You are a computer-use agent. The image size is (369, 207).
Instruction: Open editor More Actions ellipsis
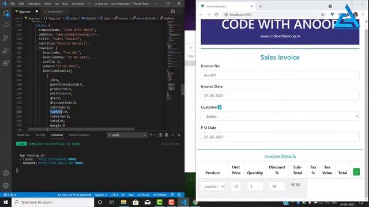[179, 11]
